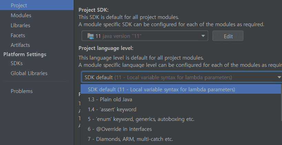
Task: Open Modules settings page
Action: click(x=21, y=15)
